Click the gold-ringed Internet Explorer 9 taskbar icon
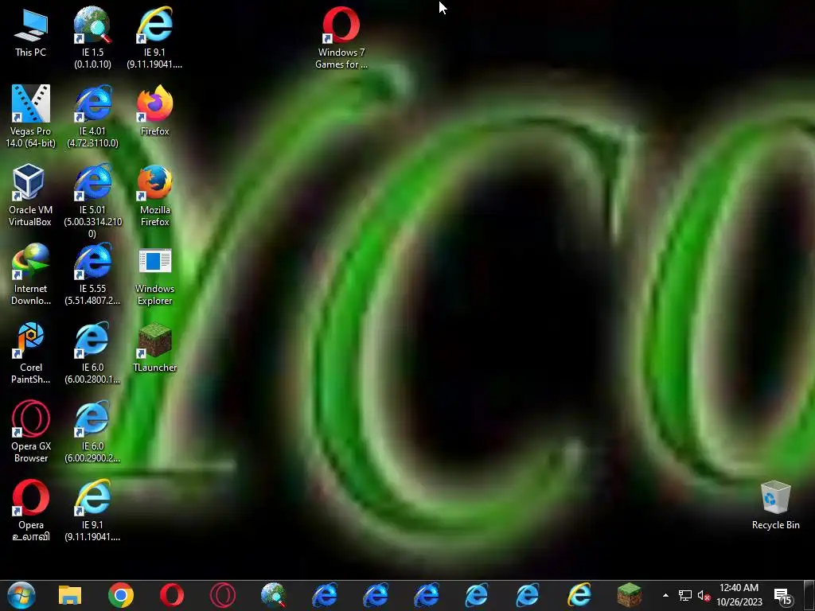The image size is (815, 611). (x=579, y=595)
